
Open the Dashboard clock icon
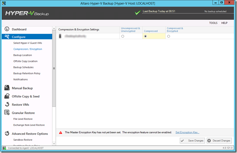[x=7, y=29]
